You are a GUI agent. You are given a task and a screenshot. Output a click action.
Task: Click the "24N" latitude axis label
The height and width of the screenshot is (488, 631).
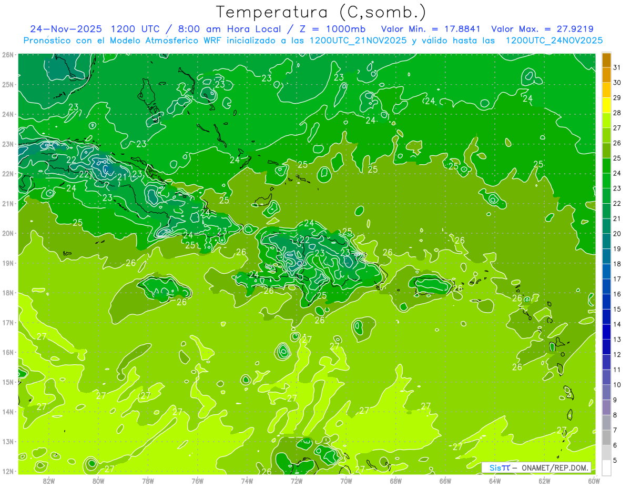[8, 114]
